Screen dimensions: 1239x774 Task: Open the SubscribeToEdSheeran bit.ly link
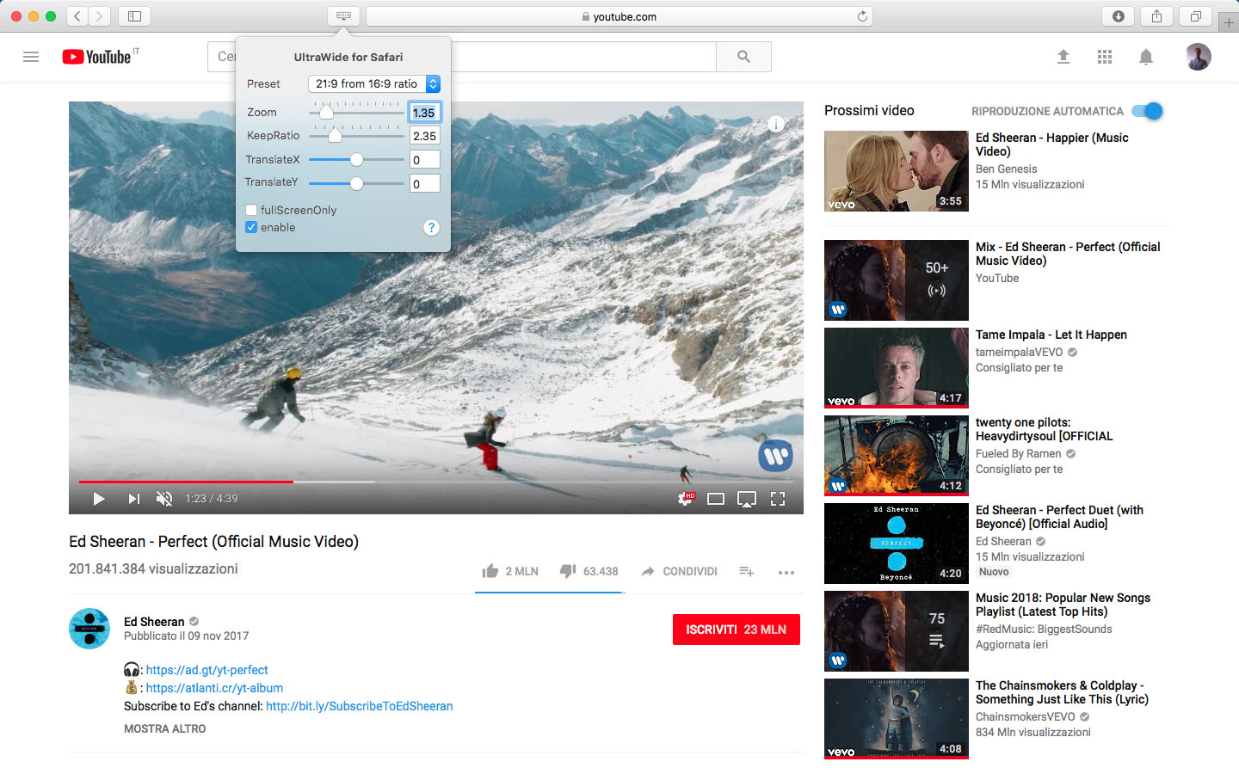point(359,706)
